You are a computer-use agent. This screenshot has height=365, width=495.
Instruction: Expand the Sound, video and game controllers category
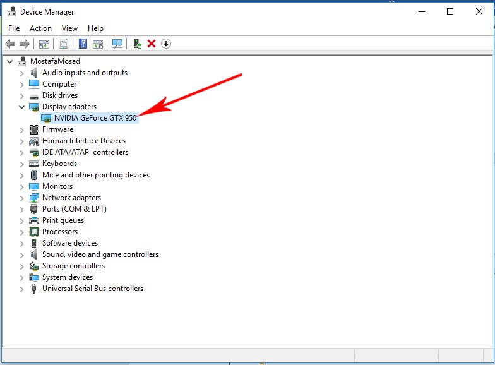click(21, 255)
